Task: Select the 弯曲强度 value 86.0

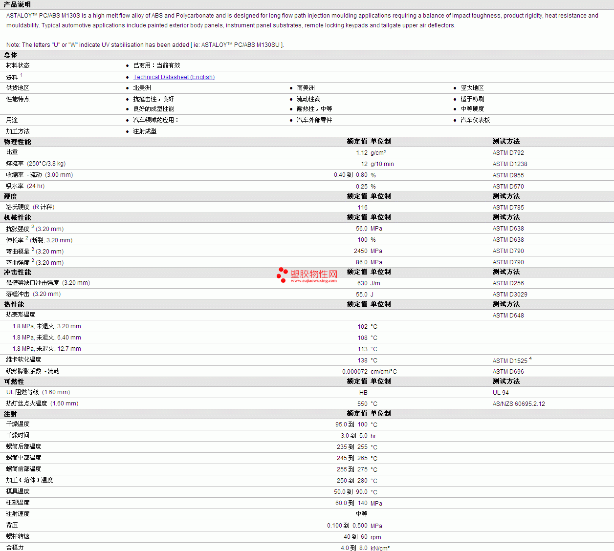Action: [362, 262]
